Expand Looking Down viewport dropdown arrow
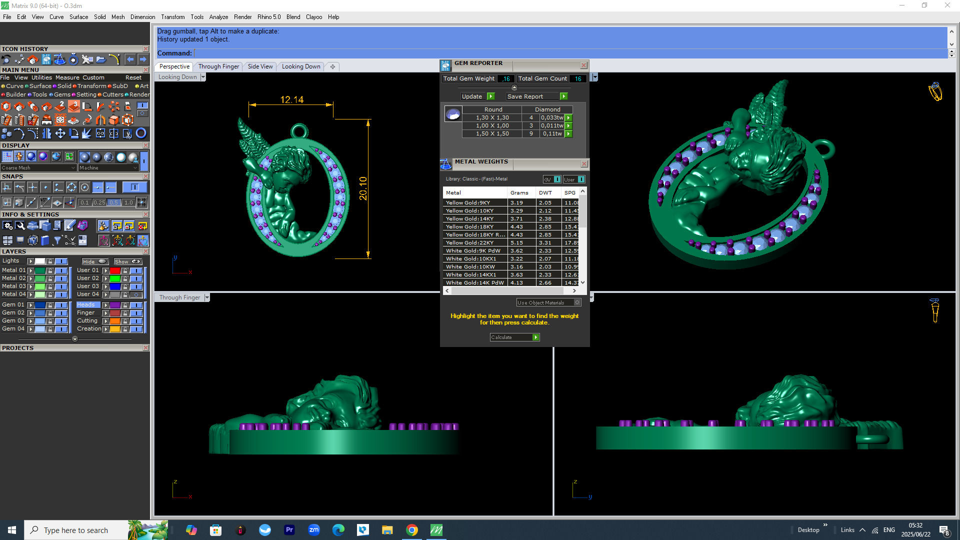 click(202, 77)
